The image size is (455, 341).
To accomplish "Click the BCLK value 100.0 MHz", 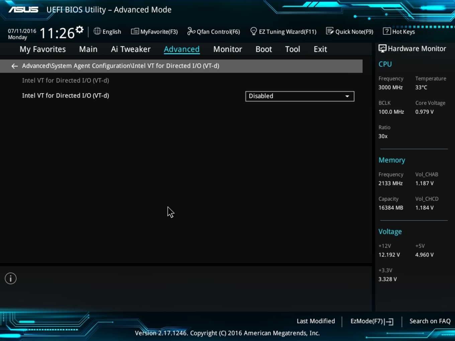I will tap(391, 112).
